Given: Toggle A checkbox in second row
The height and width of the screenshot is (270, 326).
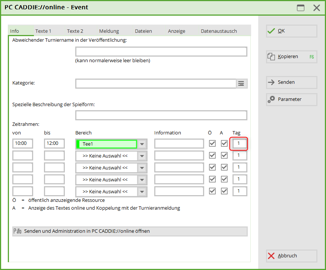Looking at the screenshot, I should pos(224,155).
